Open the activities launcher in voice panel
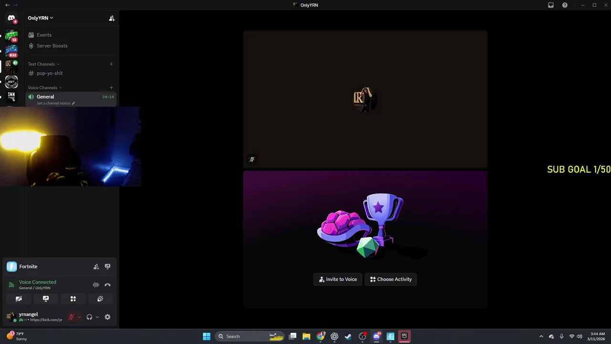Screen dimensions: 611x344 tap(73, 299)
